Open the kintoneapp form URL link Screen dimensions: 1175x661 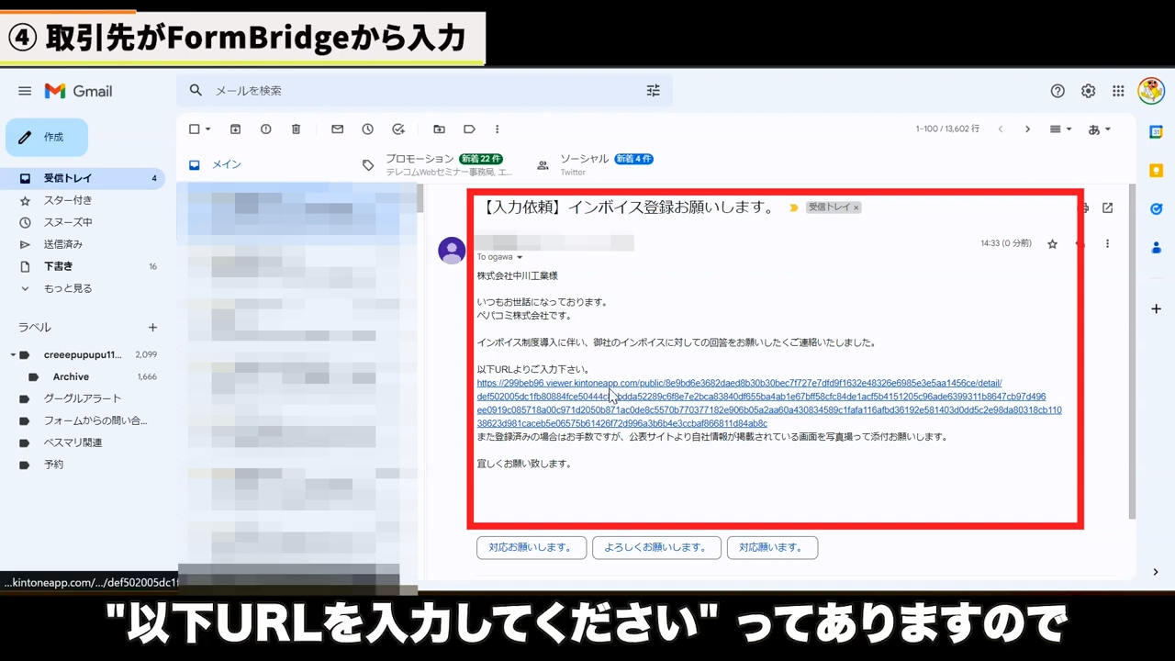769,403
